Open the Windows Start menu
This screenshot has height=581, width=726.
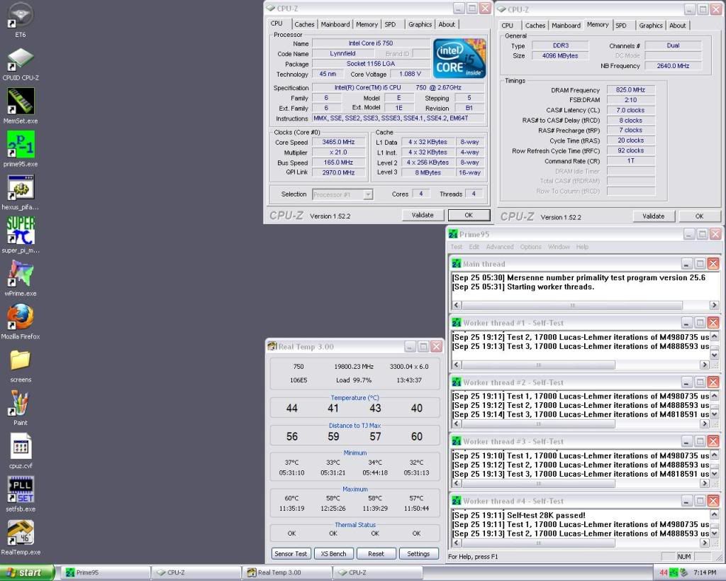point(27,572)
